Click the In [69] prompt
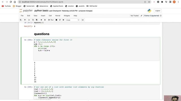This screenshot has width=181, height=101. pyautogui.click(x=28, y=87)
